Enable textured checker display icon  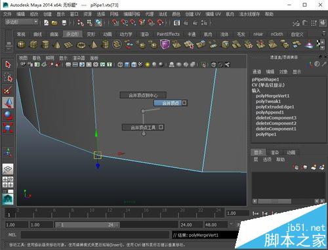tap(141, 64)
